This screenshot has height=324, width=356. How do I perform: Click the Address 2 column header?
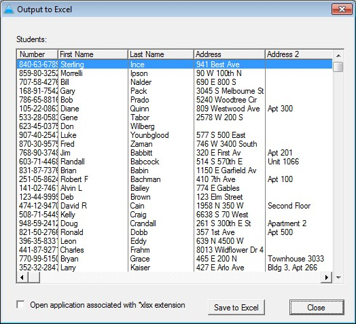coord(299,54)
